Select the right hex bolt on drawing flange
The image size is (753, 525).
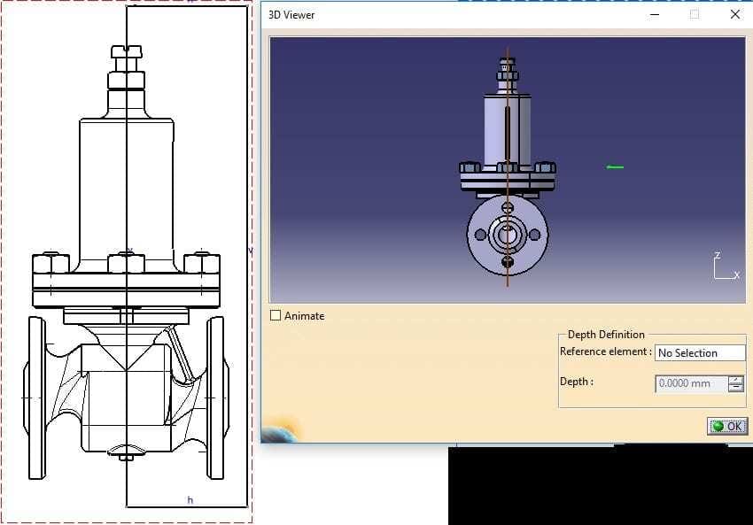pos(202,263)
